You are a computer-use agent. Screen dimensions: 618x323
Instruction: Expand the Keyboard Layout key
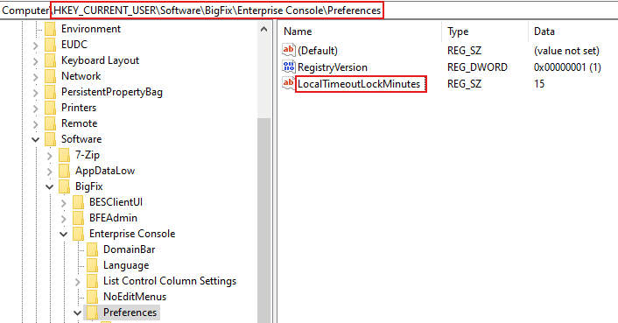(x=36, y=61)
